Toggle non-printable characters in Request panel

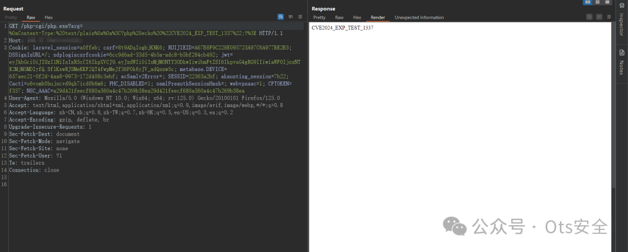tap(290, 17)
